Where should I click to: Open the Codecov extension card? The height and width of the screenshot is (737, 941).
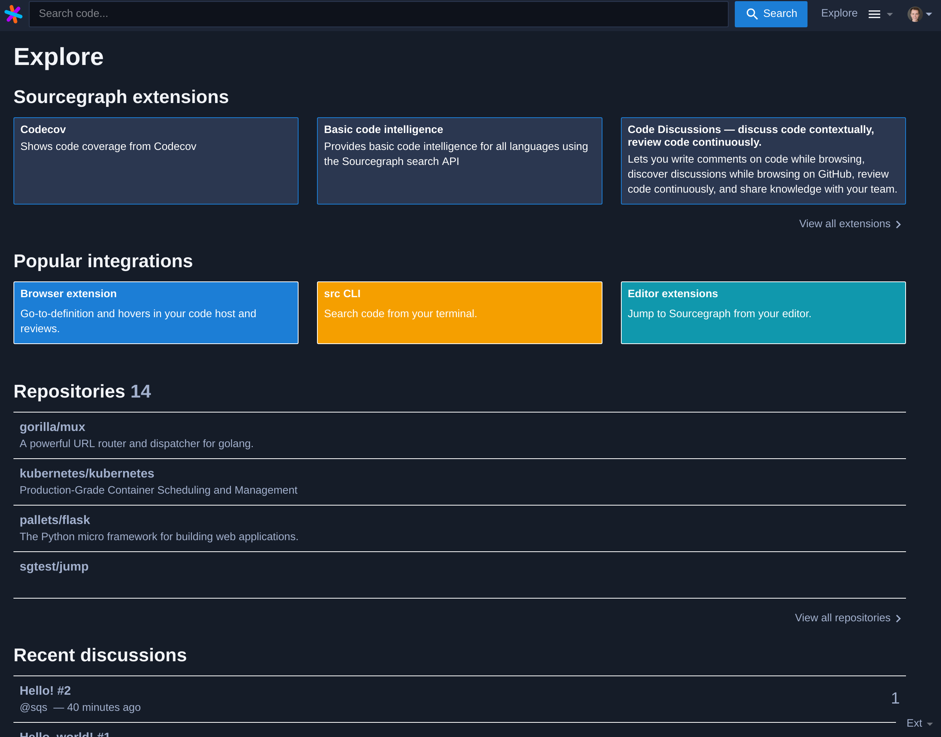point(156,161)
